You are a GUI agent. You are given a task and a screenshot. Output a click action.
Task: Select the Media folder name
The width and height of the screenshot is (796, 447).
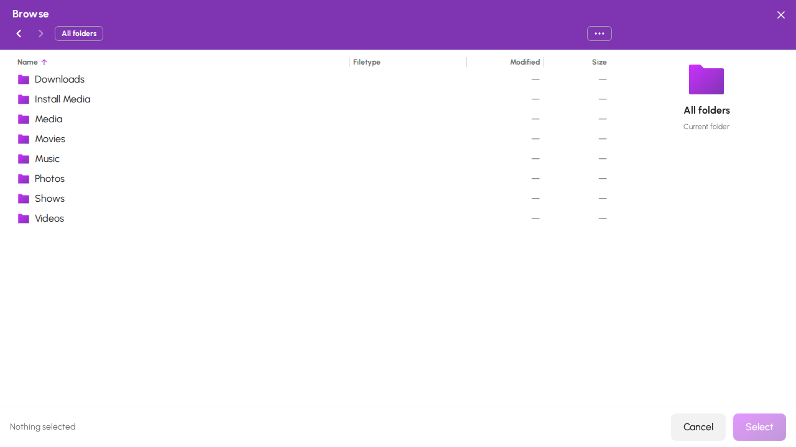49,119
